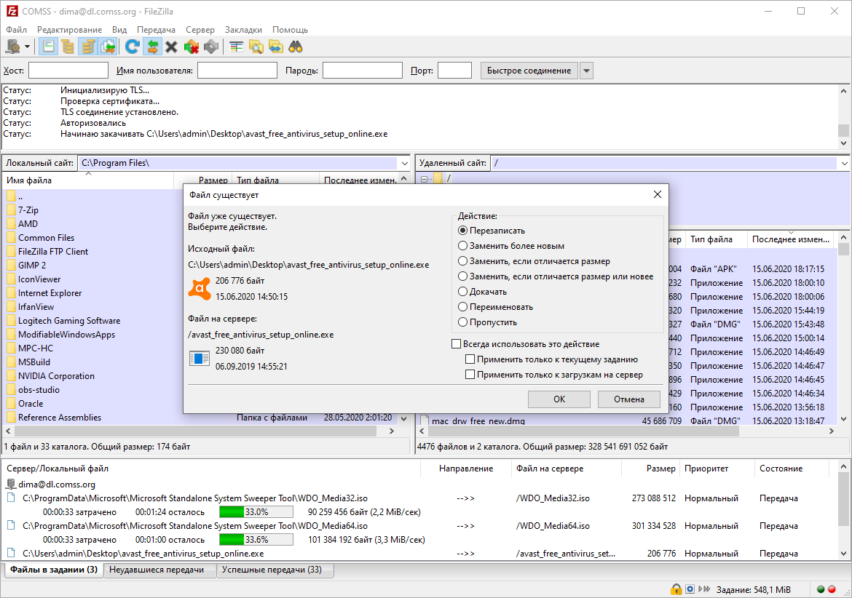Collapse the remote root '/' tree node

[x=424, y=178]
